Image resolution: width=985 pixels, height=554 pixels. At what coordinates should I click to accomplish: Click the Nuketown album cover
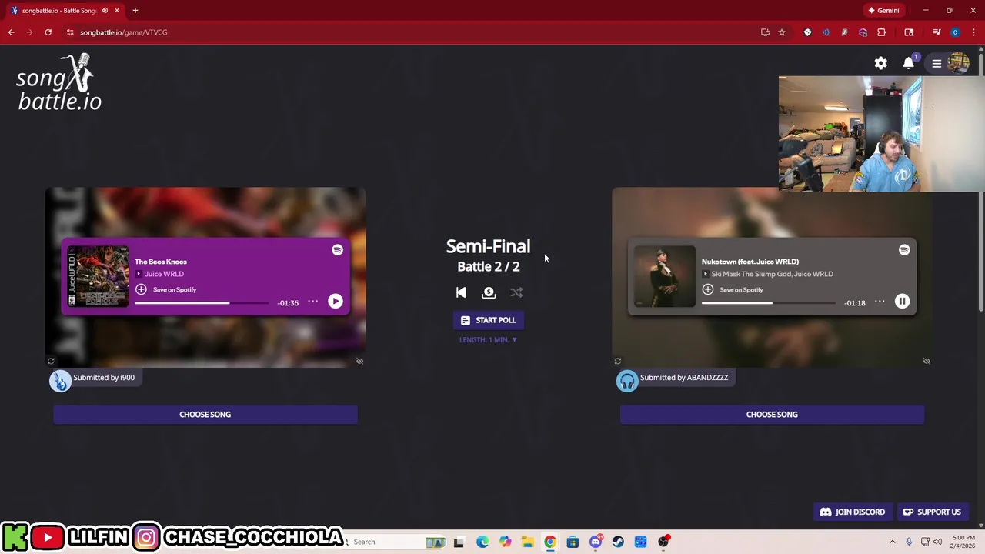(664, 276)
